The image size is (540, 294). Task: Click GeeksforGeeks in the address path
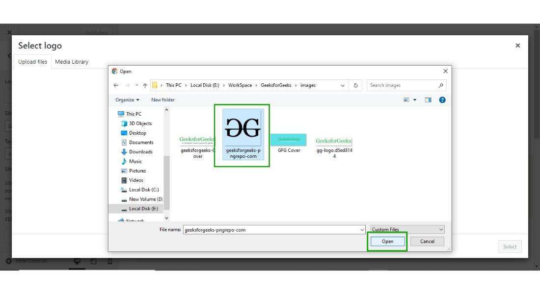[x=276, y=85]
